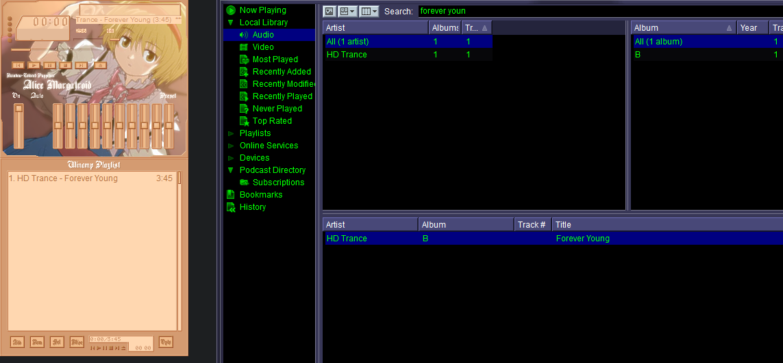Open the equalizer Preset button

(x=169, y=96)
